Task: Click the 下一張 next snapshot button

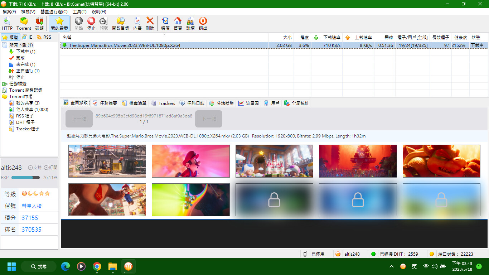Action: point(209,119)
